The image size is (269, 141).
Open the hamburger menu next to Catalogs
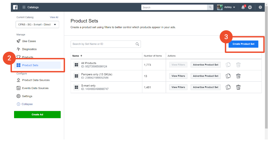(24, 7)
